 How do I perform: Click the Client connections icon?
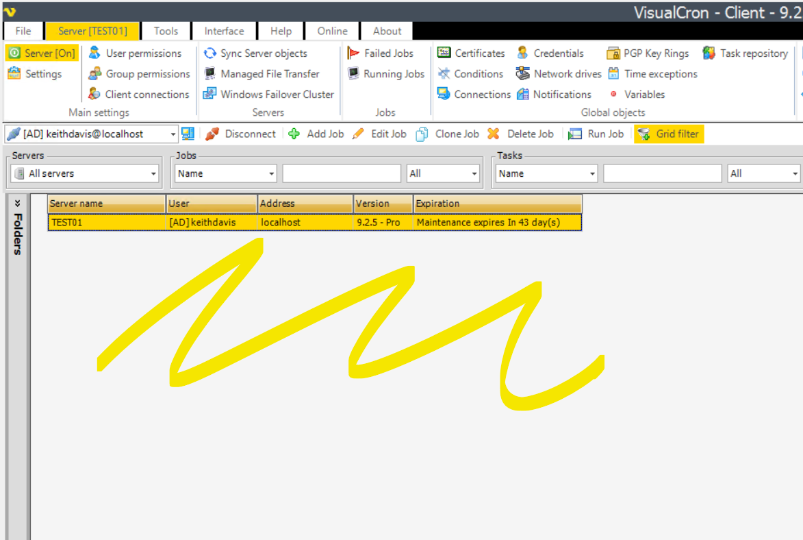94,94
